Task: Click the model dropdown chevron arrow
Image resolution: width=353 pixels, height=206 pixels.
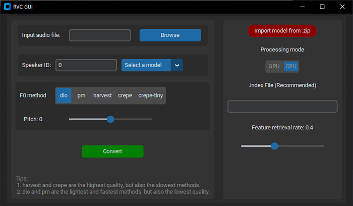Action: pyautogui.click(x=177, y=65)
